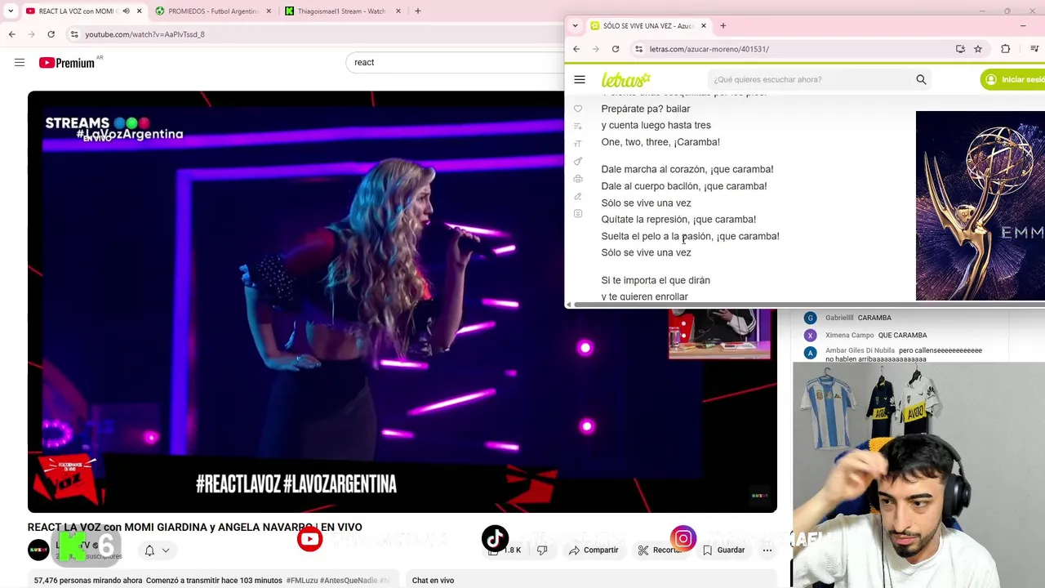Bookmark the letras.com page
The height and width of the screenshot is (588, 1045).
978,49
